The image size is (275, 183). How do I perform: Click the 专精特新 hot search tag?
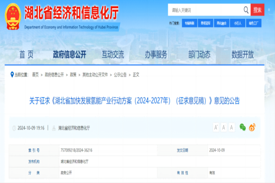click(x=189, y=22)
